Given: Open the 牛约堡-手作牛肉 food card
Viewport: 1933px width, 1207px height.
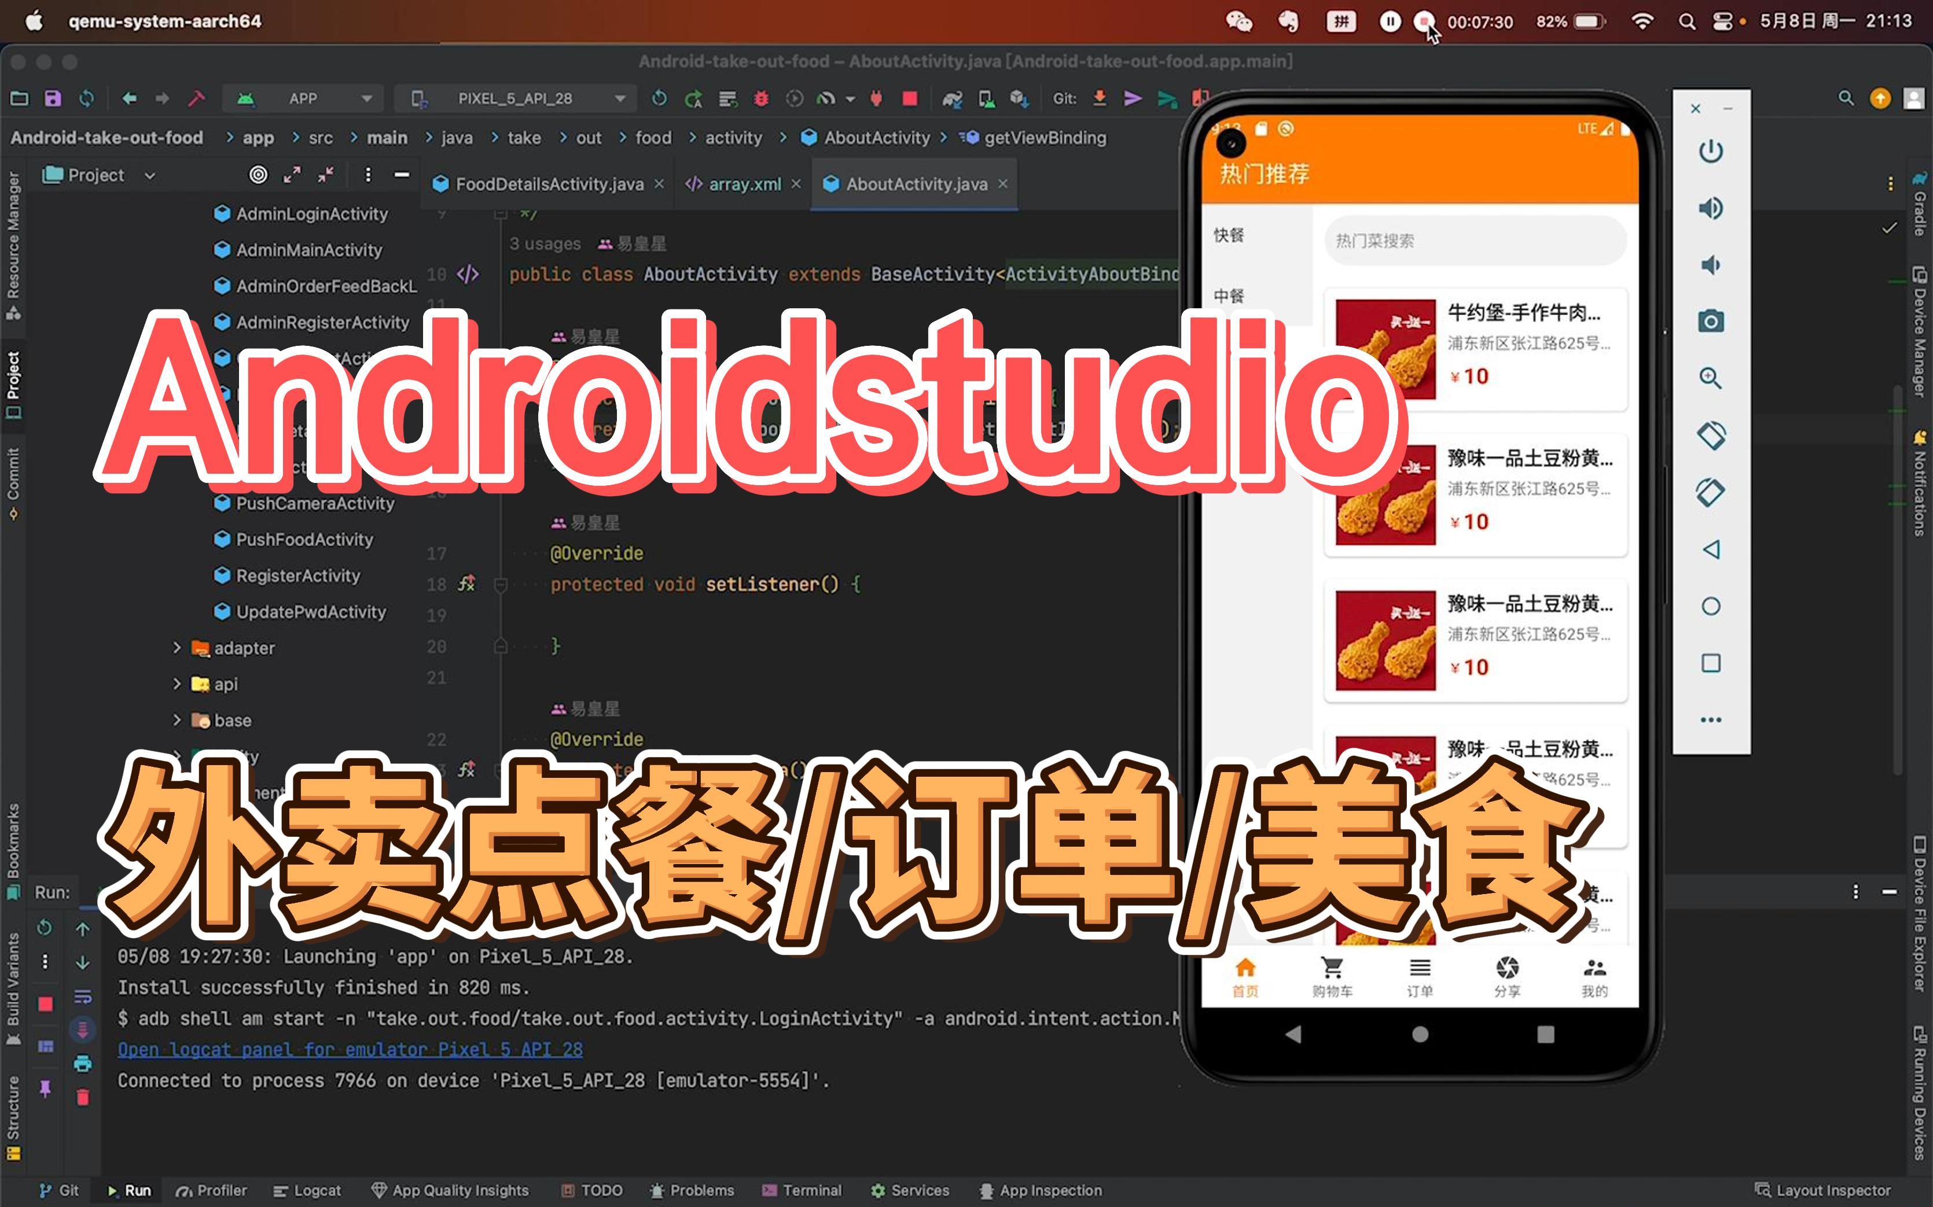Looking at the screenshot, I should click(1475, 349).
